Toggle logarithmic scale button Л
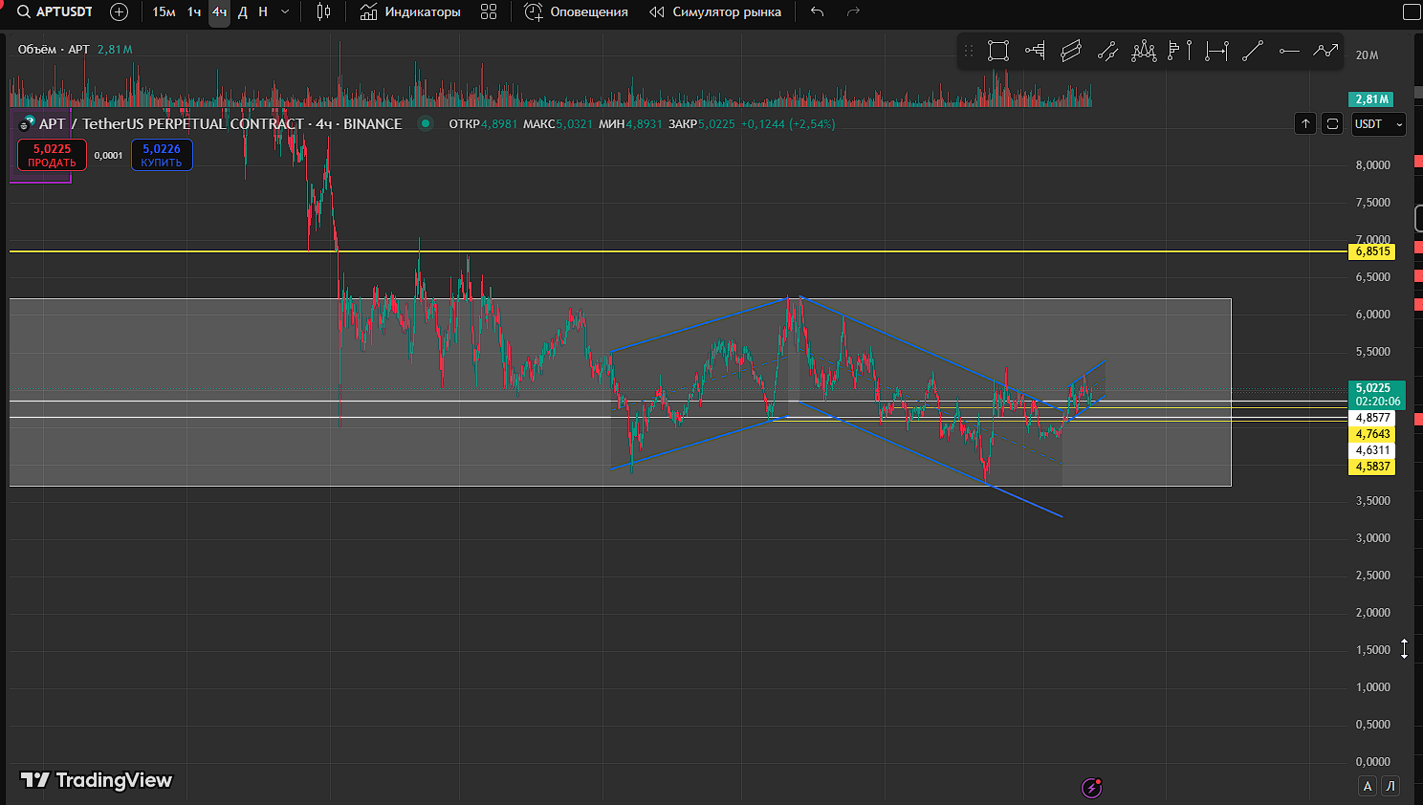This screenshot has height=805, width=1423. tap(1390, 786)
